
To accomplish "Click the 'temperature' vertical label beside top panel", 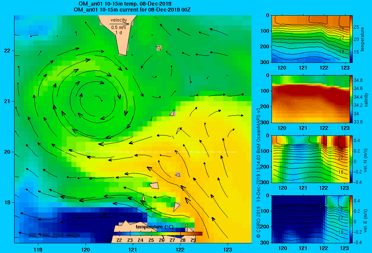I will click(362, 39).
